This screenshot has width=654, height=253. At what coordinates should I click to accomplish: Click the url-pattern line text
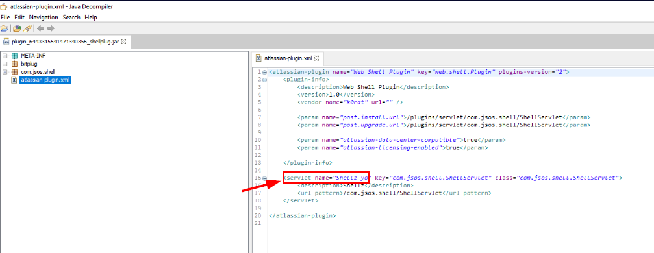[x=394, y=193]
